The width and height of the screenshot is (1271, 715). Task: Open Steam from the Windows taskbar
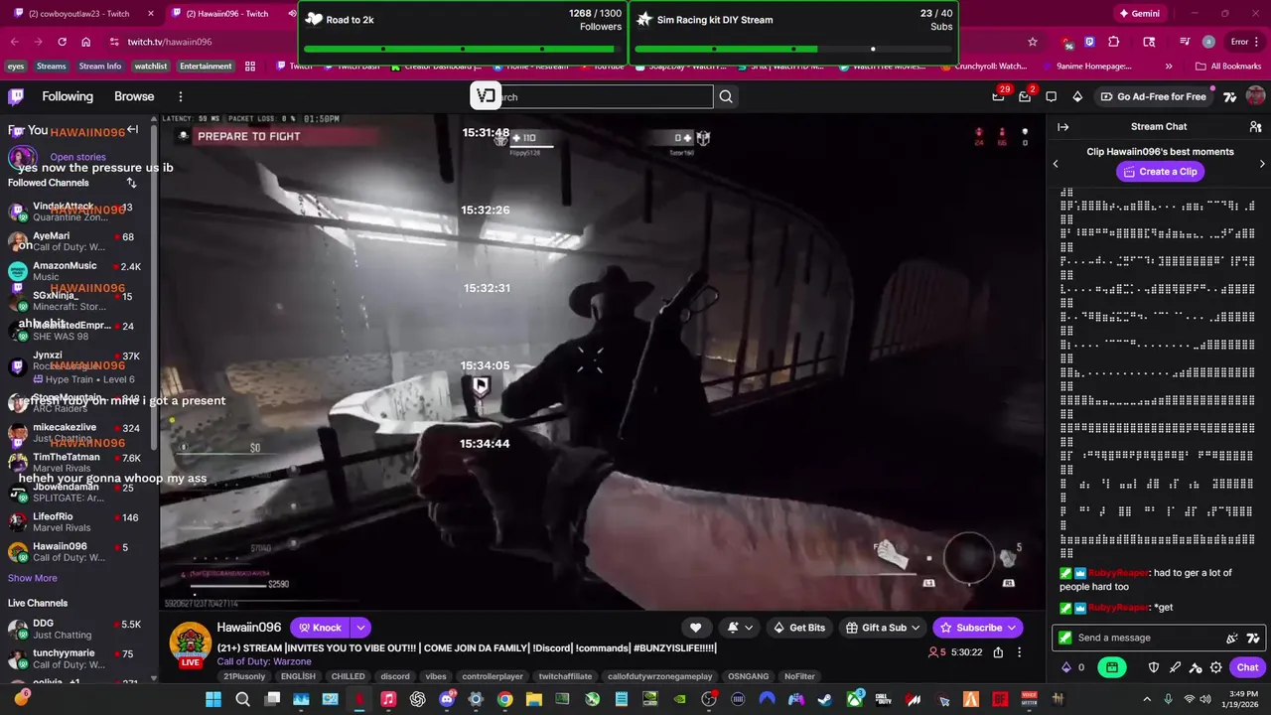point(825,699)
